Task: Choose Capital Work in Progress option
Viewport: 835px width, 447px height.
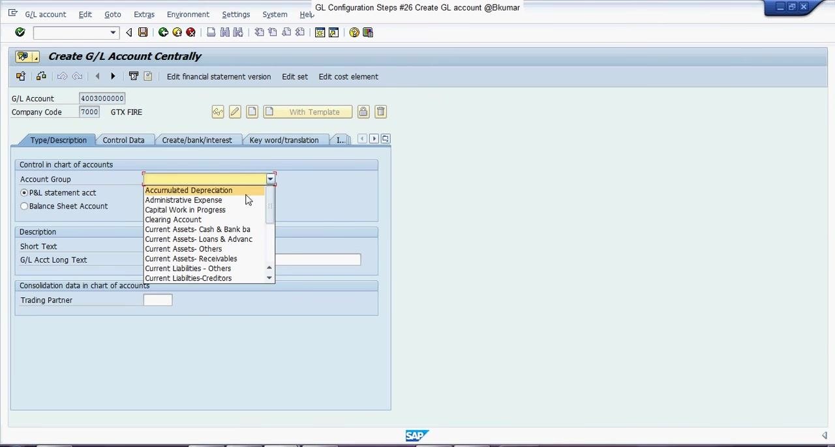Action: tap(205, 210)
